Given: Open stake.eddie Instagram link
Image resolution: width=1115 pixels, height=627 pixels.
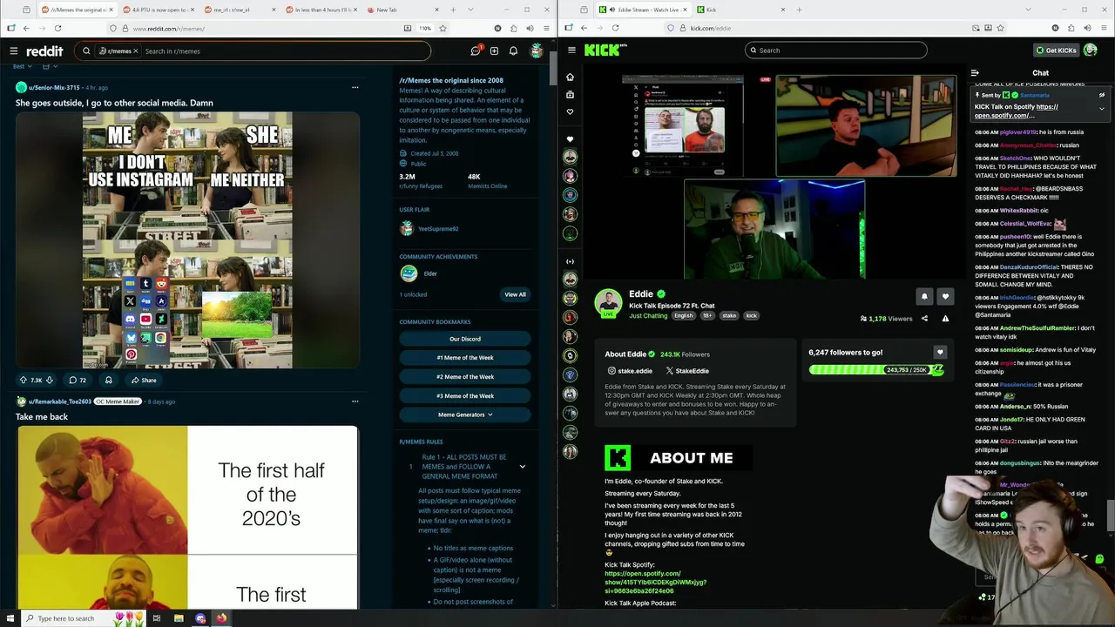Looking at the screenshot, I should coord(630,371).
